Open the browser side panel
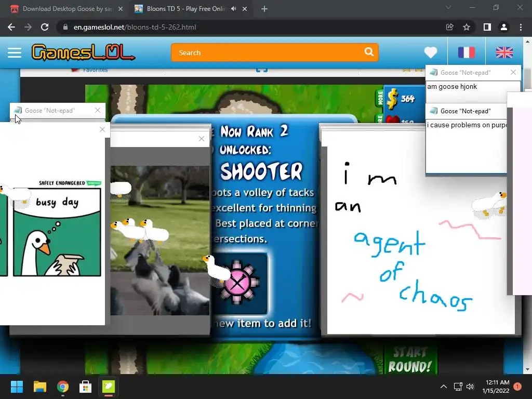The width and height of the screenshot is (532, 399). point(487,27)
